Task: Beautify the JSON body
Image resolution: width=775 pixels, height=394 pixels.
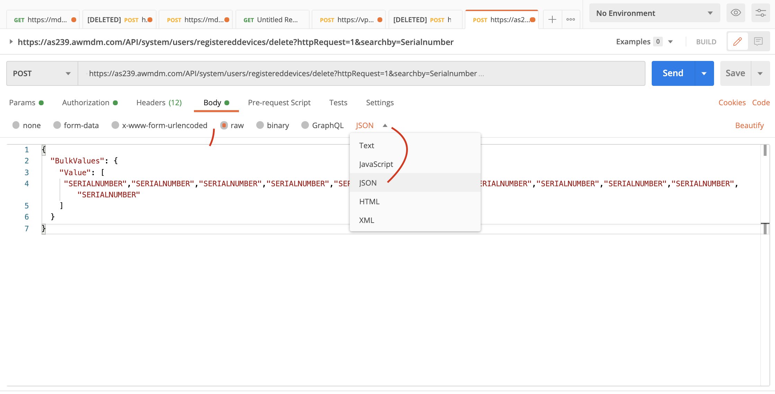Action: click(749, 125)
